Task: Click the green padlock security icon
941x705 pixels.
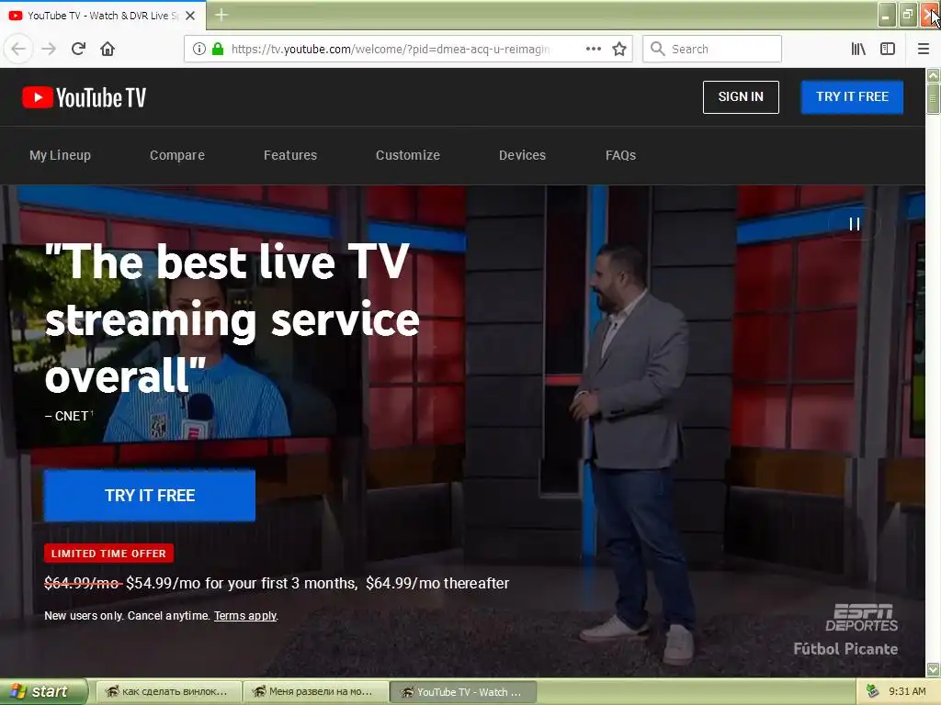Action: [x=218, y=49]
